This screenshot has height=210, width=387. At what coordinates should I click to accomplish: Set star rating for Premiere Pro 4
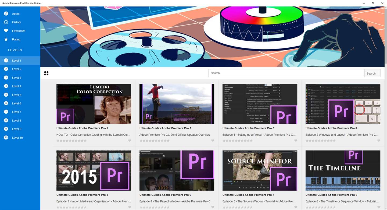pyautogui.click(x=321, y=141)
